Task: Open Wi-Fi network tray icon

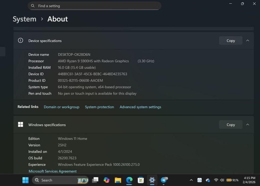Action: 216,180
